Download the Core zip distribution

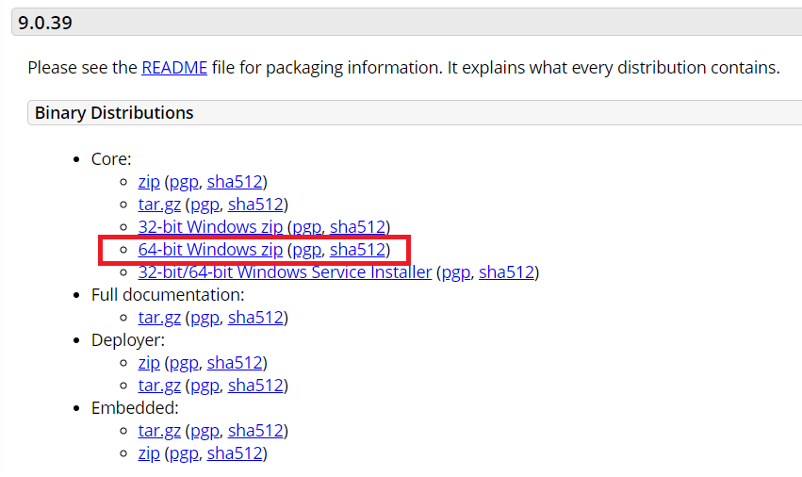(149, 182)
